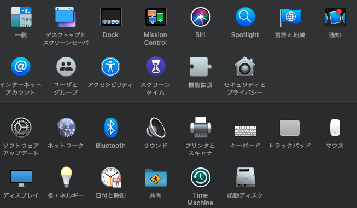The width and height of the screenshot is (357, 208).
Task: Open the 一般 (General) preferences icon
Action: pos(21,17)
